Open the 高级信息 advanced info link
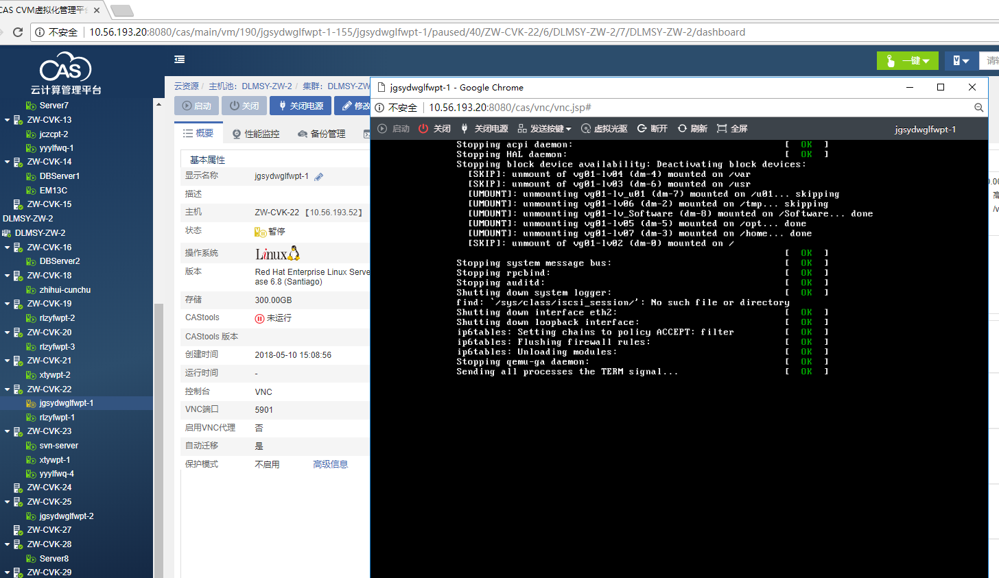The image size is (999, 578). click(x=331, y=464)
